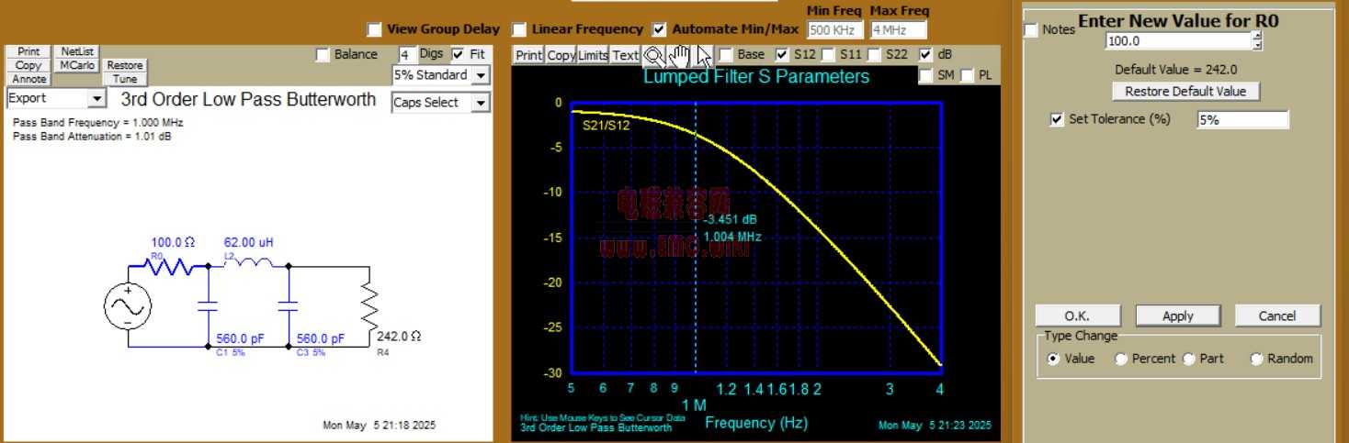Click the AC source symbol in schematic
The image size is (1349, 443).
pyautogui.click(x=128, y=307)
